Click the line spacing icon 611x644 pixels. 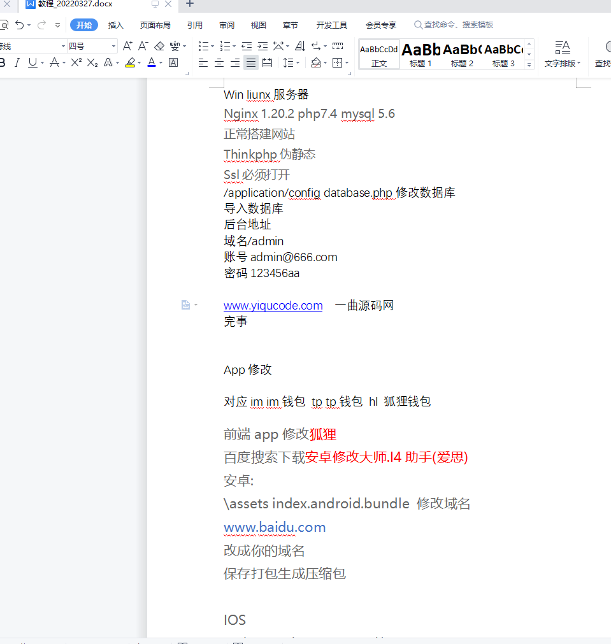coord(288,63)
